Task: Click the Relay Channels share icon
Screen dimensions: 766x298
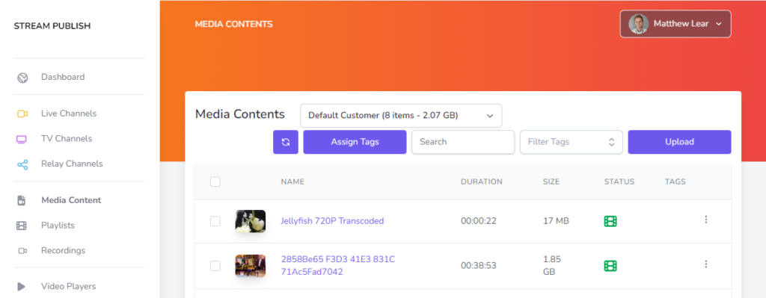Action: point(22,164)
